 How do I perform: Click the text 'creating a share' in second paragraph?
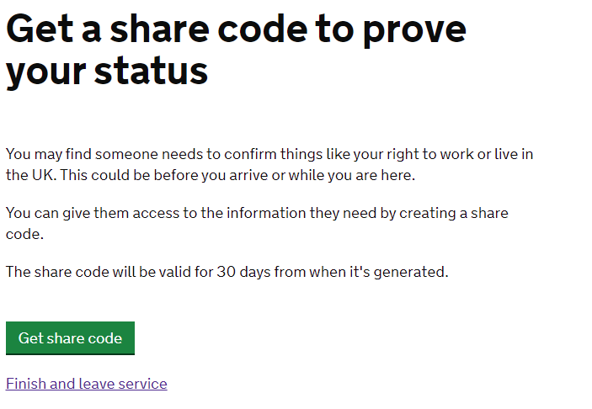(454, 213)
